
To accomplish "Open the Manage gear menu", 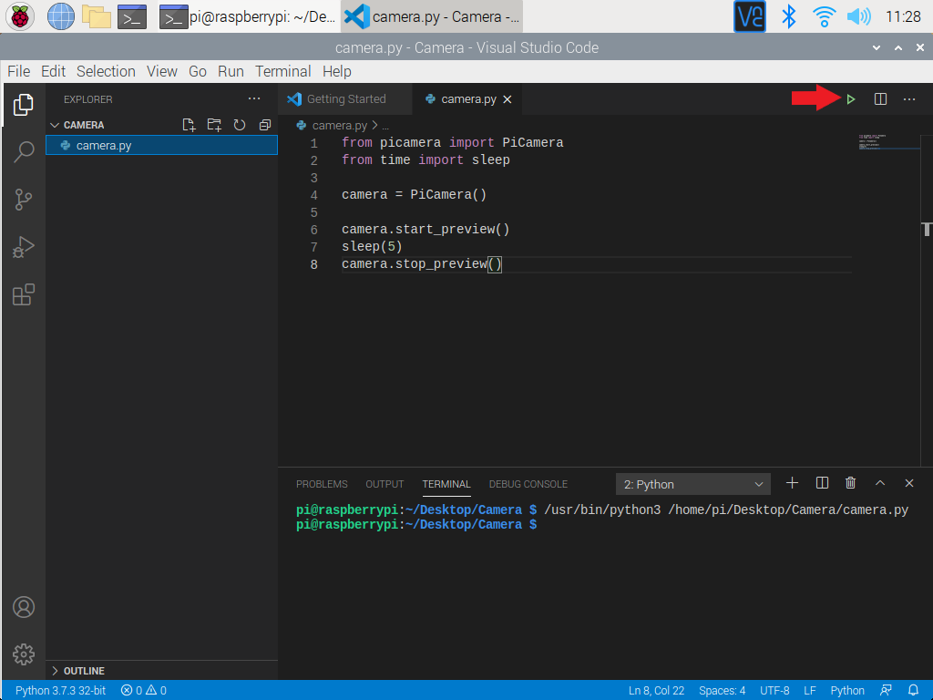I will pos(24,654).
